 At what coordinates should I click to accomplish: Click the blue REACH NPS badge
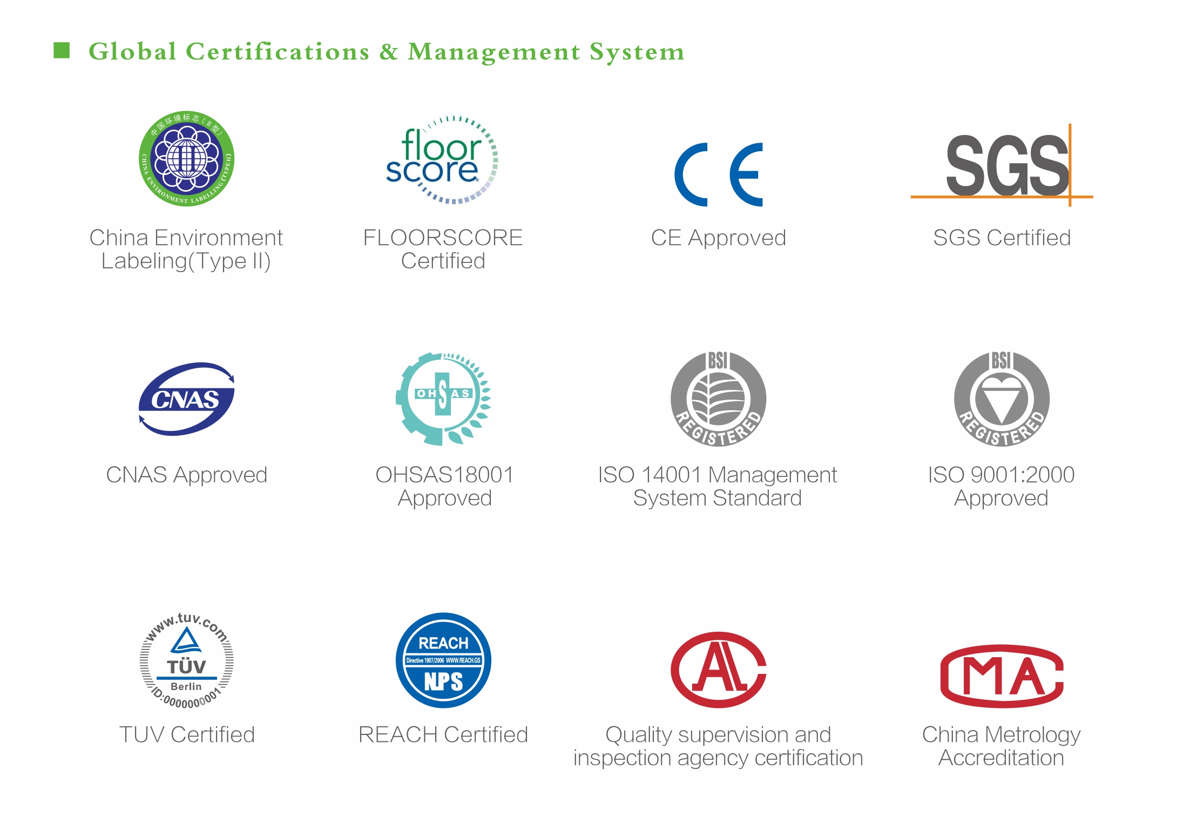(443, 660)
